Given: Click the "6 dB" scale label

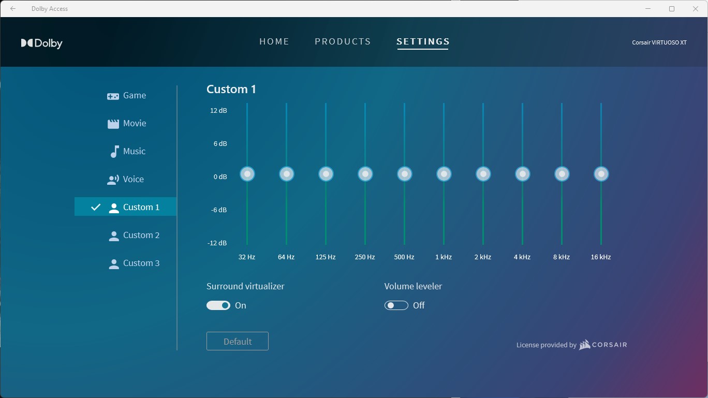Looking at the screenshot, I should pos(220,143).
